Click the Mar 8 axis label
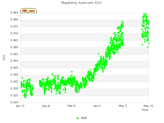This screenshot has height=123, width=164. click(x=71, y=106)
